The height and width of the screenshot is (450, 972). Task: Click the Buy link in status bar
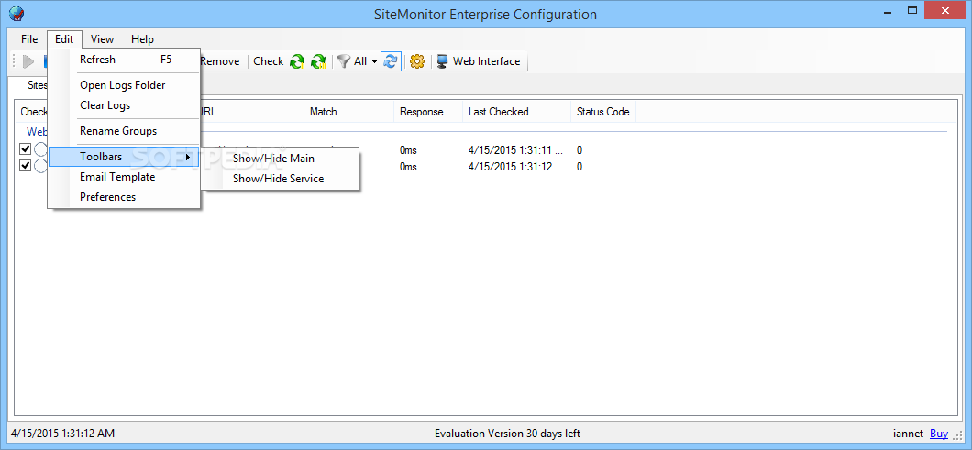pyautogui.click(x=938, y=434)
